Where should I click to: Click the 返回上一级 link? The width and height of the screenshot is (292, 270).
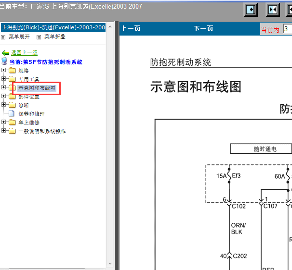point(24,53)
